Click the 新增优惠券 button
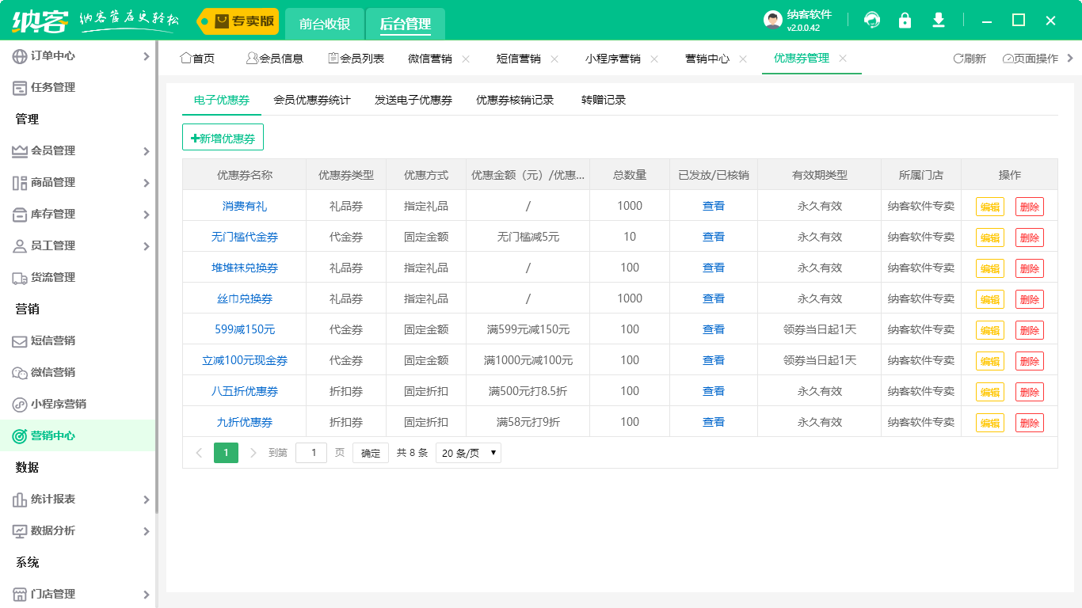 point(223,138)
